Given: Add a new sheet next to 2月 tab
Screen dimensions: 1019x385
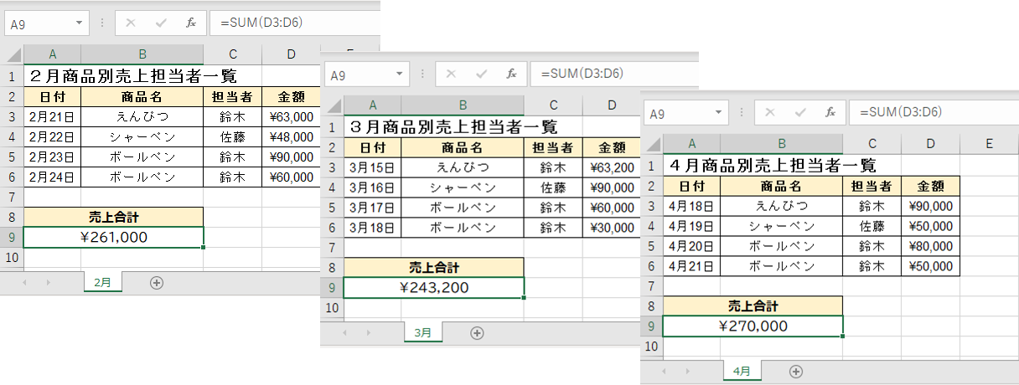Looking at the screenshot, I should 156,283.
